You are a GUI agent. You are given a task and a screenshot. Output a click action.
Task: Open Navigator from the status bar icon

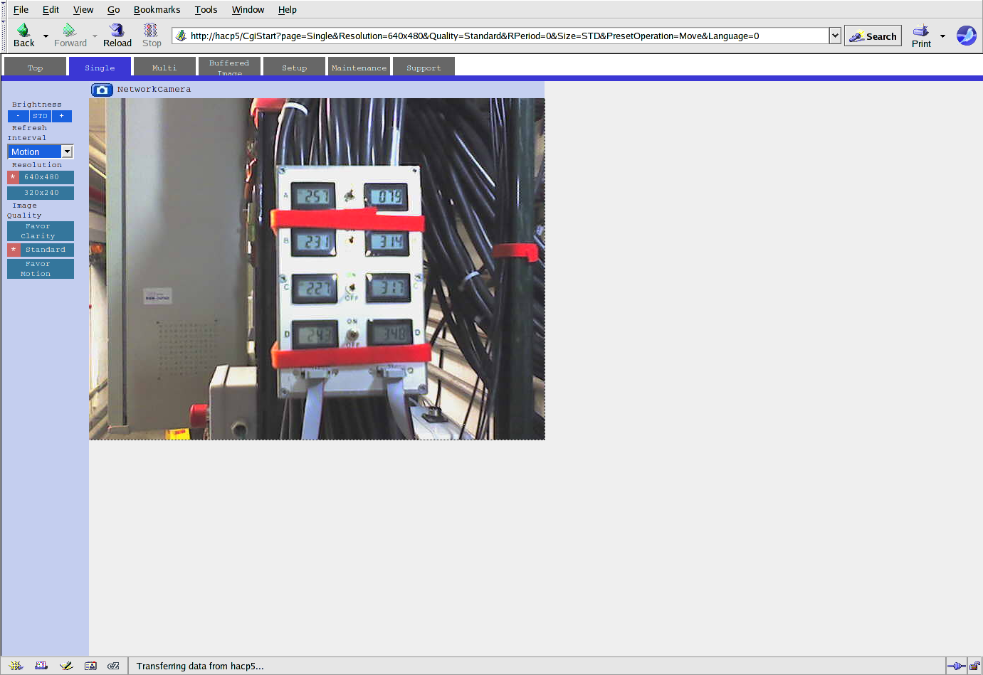tap(16, 666)
